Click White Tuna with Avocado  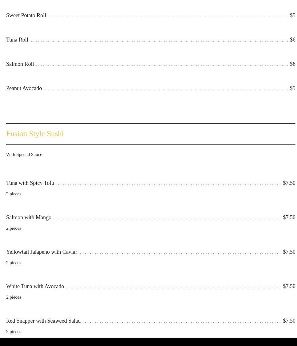(35, 286)
